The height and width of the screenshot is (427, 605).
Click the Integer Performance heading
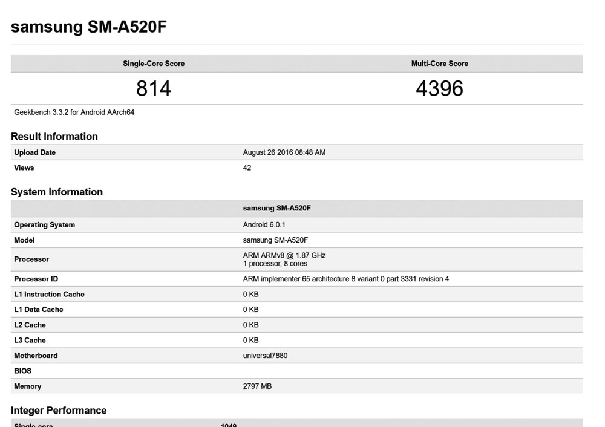click(59, 411)
